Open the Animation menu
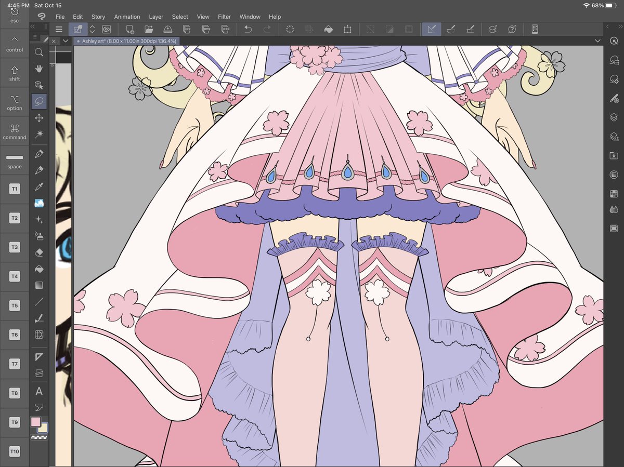This screenshot has height=467, width=624. click(127, 17)
